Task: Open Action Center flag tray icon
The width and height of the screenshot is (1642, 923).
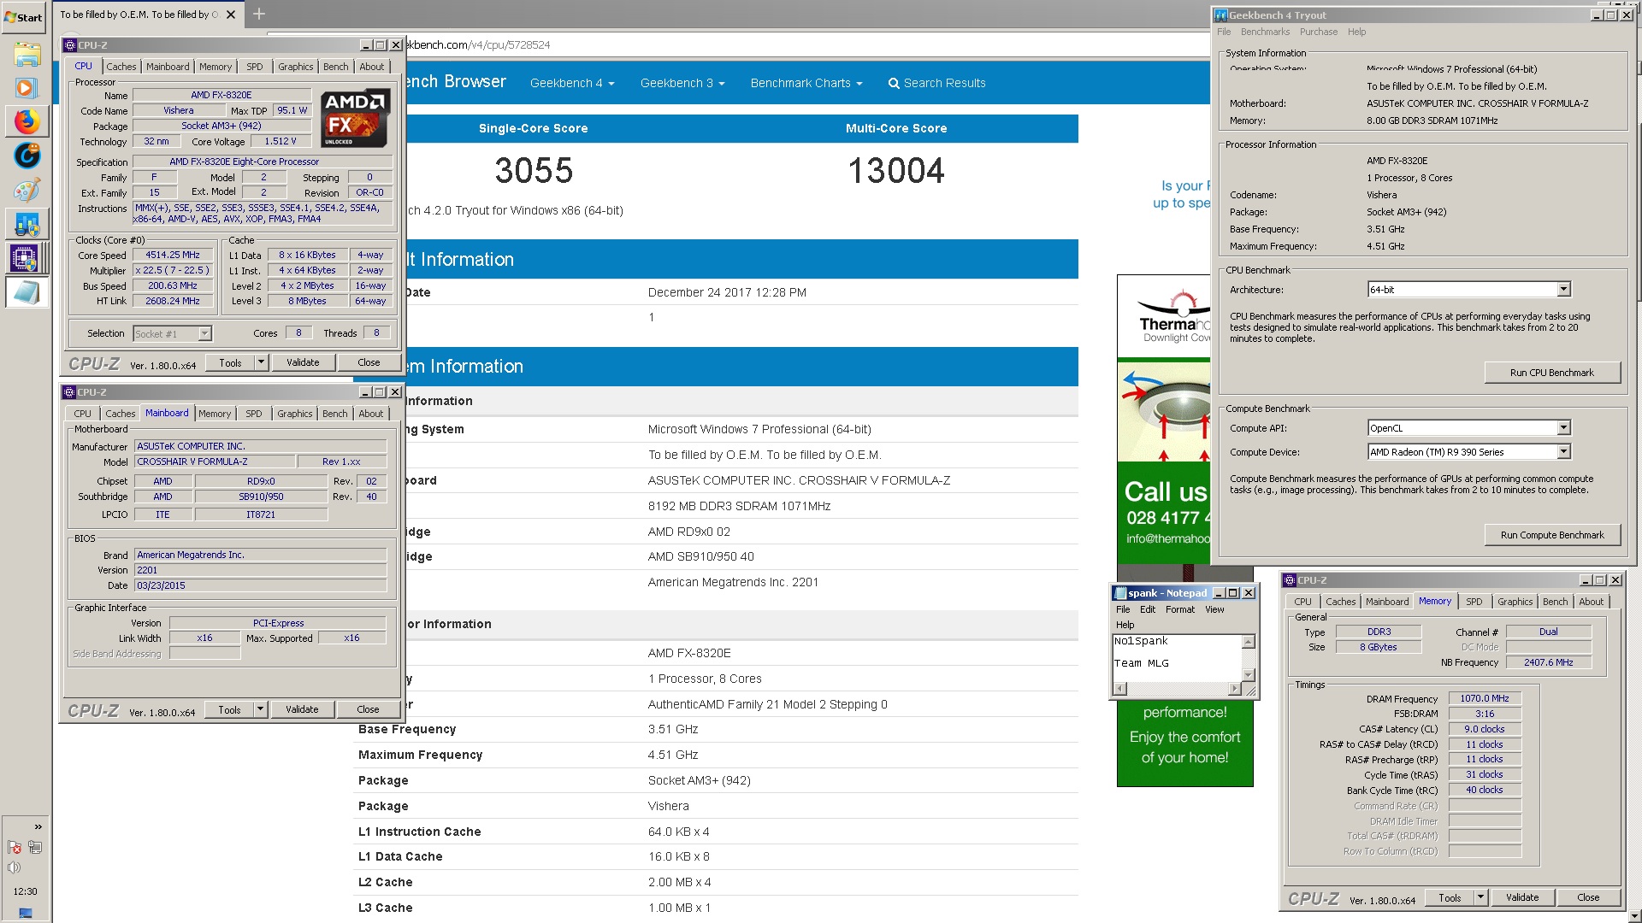Action: [15, 848]
